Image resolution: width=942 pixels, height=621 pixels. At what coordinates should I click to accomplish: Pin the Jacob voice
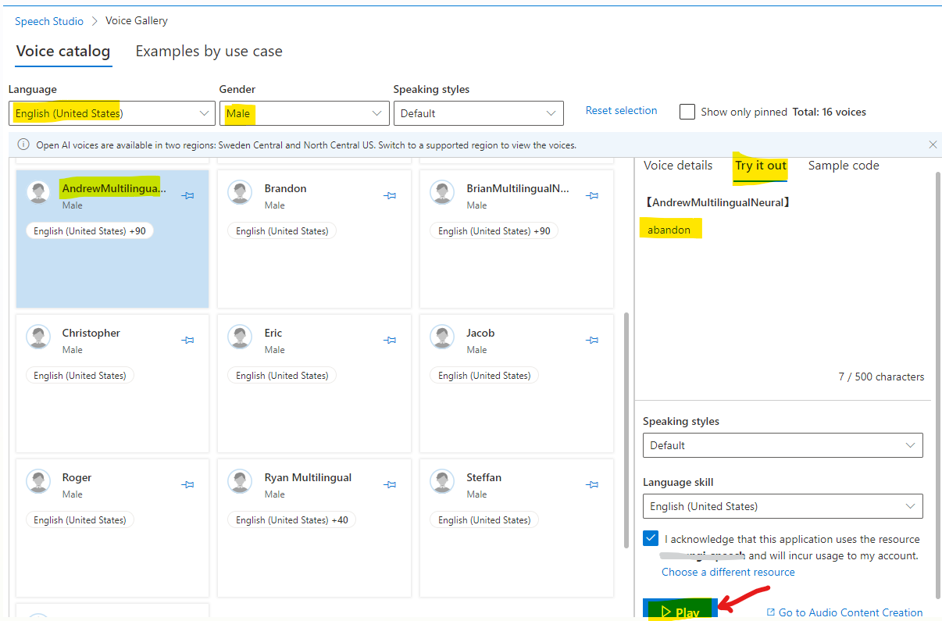[592, 340]
